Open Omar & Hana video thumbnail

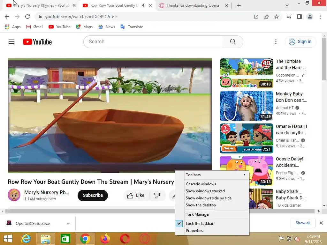(x=246, y=138)
